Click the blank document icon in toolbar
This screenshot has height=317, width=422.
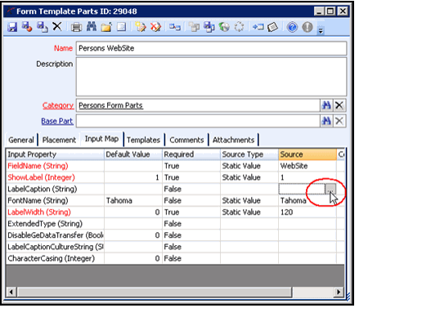coord(121,27)
